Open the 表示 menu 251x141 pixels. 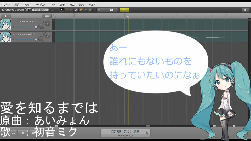pyautogui.click(x=62, y=5)
